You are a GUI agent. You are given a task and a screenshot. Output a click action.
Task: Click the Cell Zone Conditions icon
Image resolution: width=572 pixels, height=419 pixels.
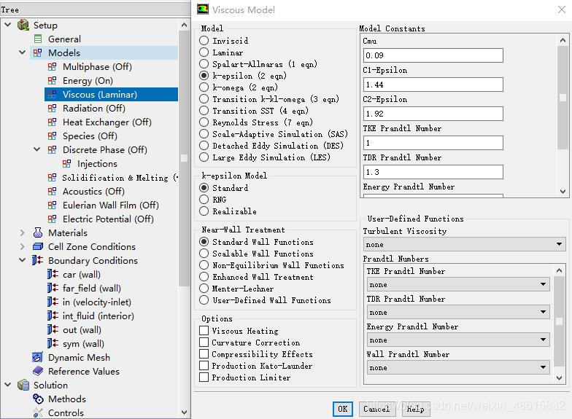click(x=38, y=246)
